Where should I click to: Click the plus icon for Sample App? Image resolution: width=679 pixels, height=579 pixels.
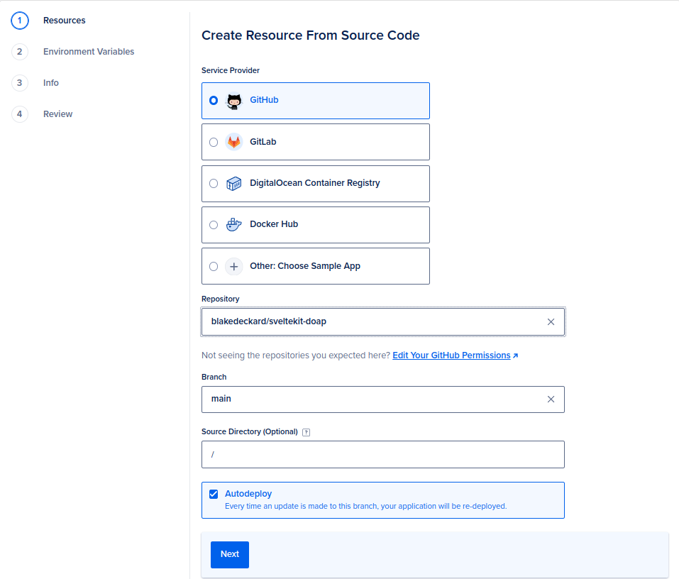click(234, 266)
